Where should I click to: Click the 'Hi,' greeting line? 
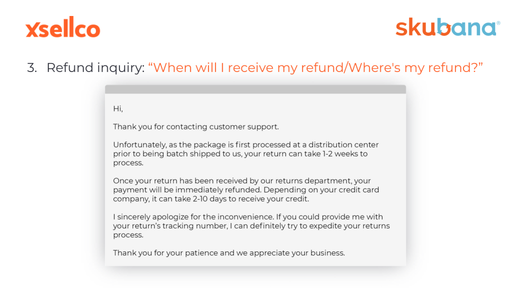point(118,108)
